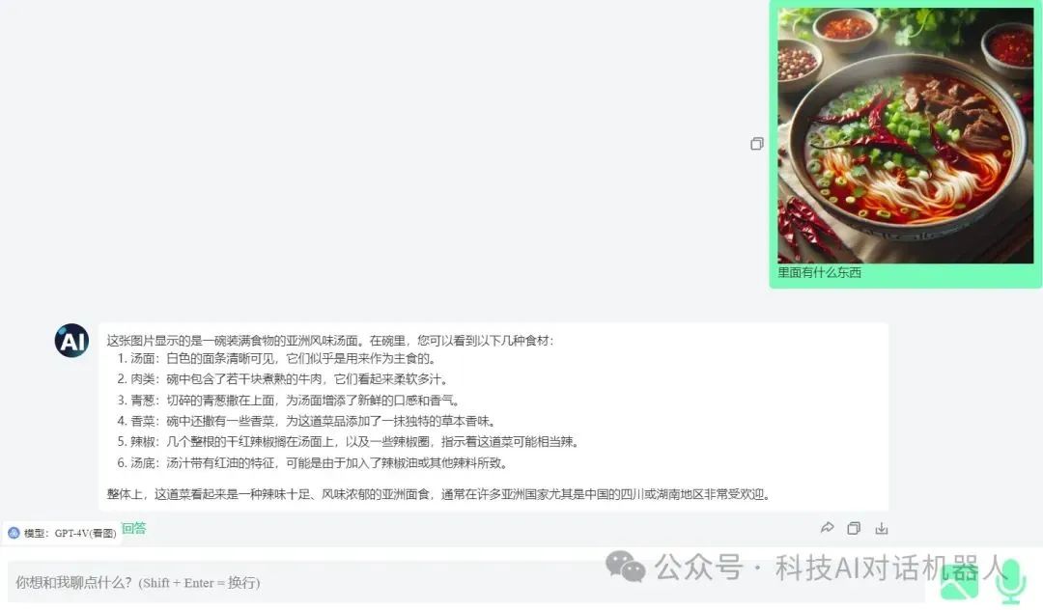Click list item 2 about 肉类

point(283,379)
